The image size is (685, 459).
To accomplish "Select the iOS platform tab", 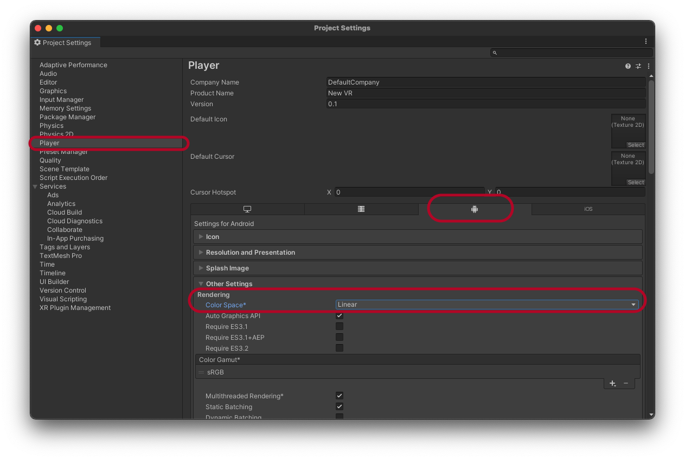I will 588,209.
